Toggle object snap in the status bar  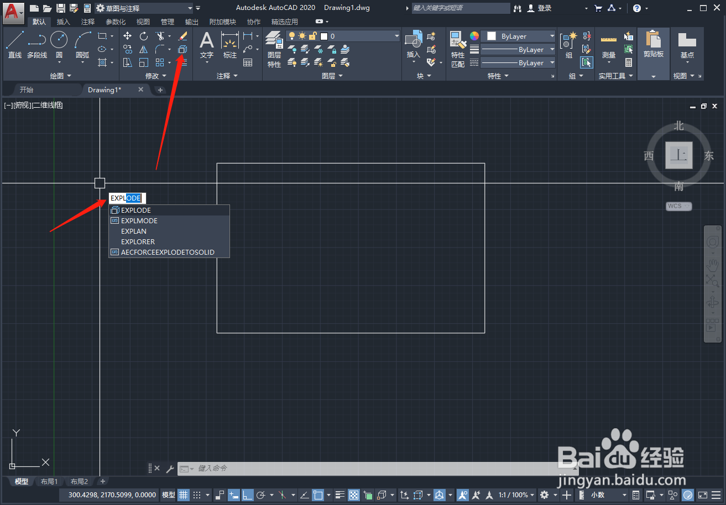[x=318, y=495]
